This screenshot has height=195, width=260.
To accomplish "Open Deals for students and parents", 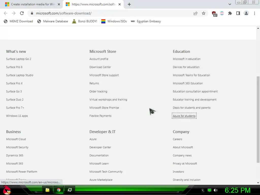I will [191, 108].
